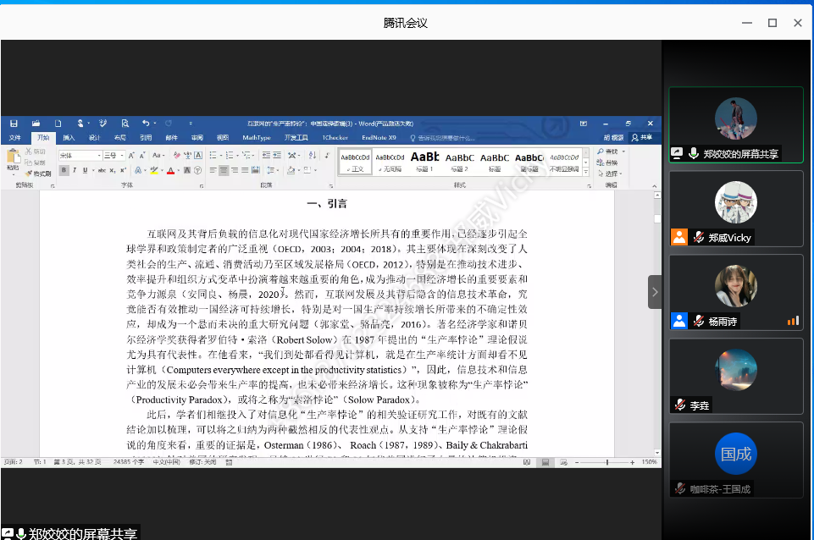Image resolution: width=814 pixels, height=540 pixels.
Task: Apply the 标题 1 heading style
Action: (424, 160)
